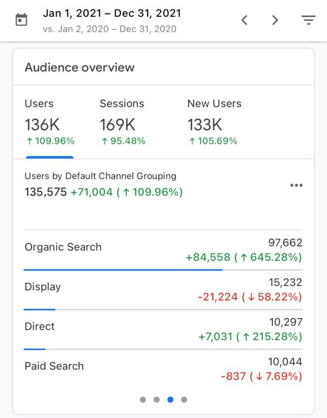
Task: Open the filter options icon
Action: [x=309, y=20]
